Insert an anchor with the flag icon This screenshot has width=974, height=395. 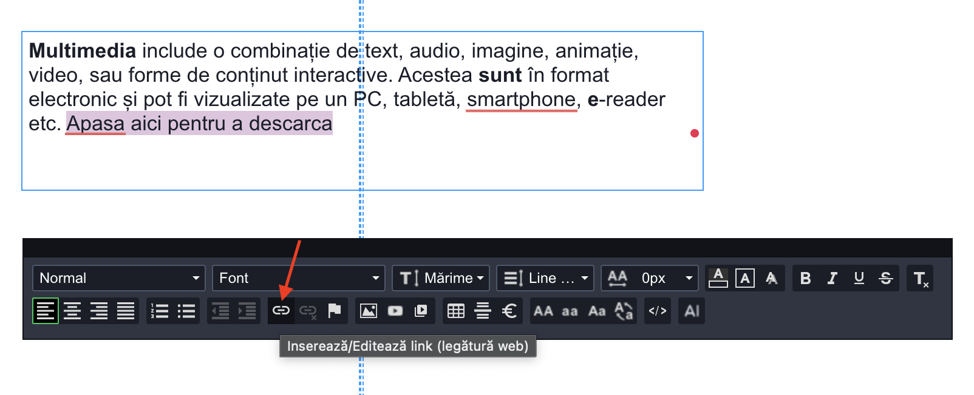tap(334, 311)
